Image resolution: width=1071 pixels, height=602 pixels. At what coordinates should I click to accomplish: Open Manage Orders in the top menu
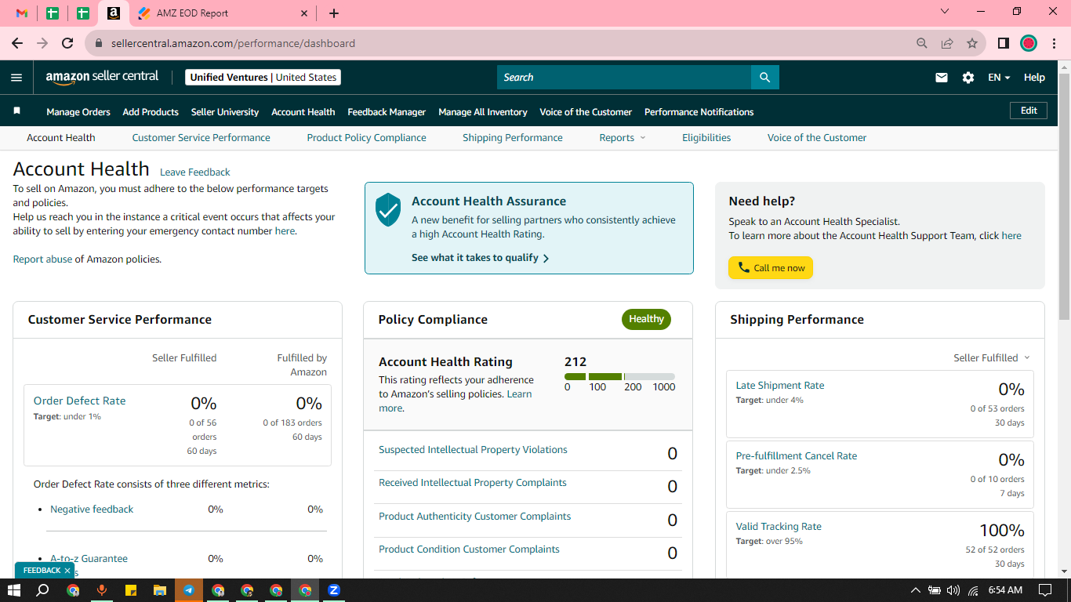(78, 112)
